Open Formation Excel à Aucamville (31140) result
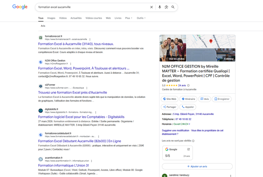The width and height of the screenshot is (263, 177). [76, 44]
